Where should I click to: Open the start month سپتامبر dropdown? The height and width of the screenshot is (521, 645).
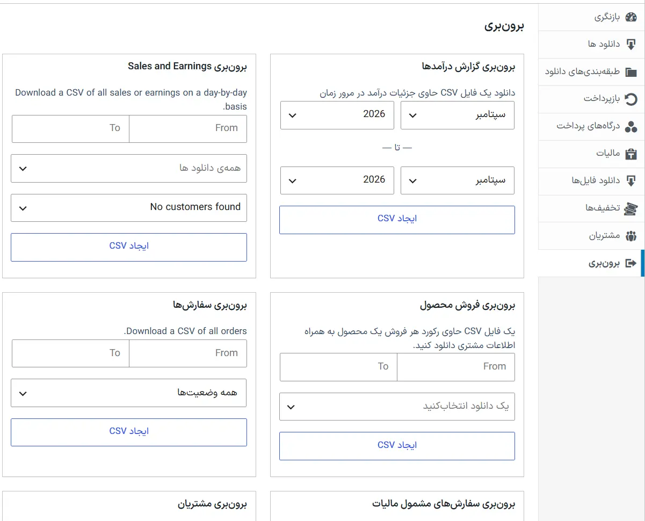(x=458, y=115)
